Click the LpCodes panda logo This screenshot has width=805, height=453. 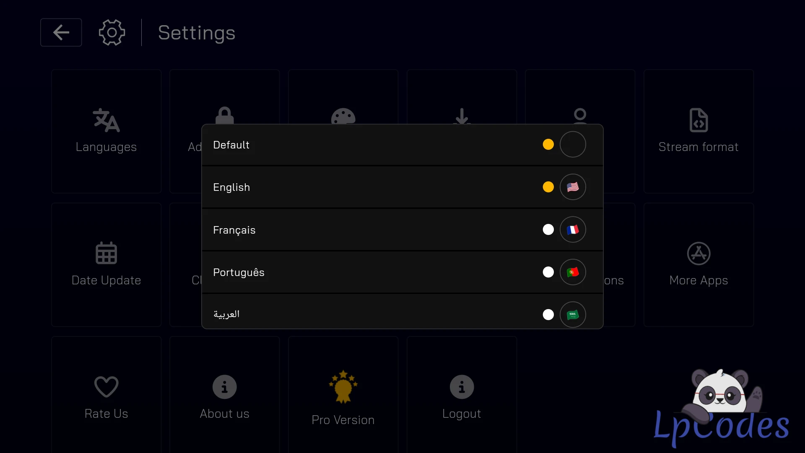pyautogui.click(x=721, y=407)
